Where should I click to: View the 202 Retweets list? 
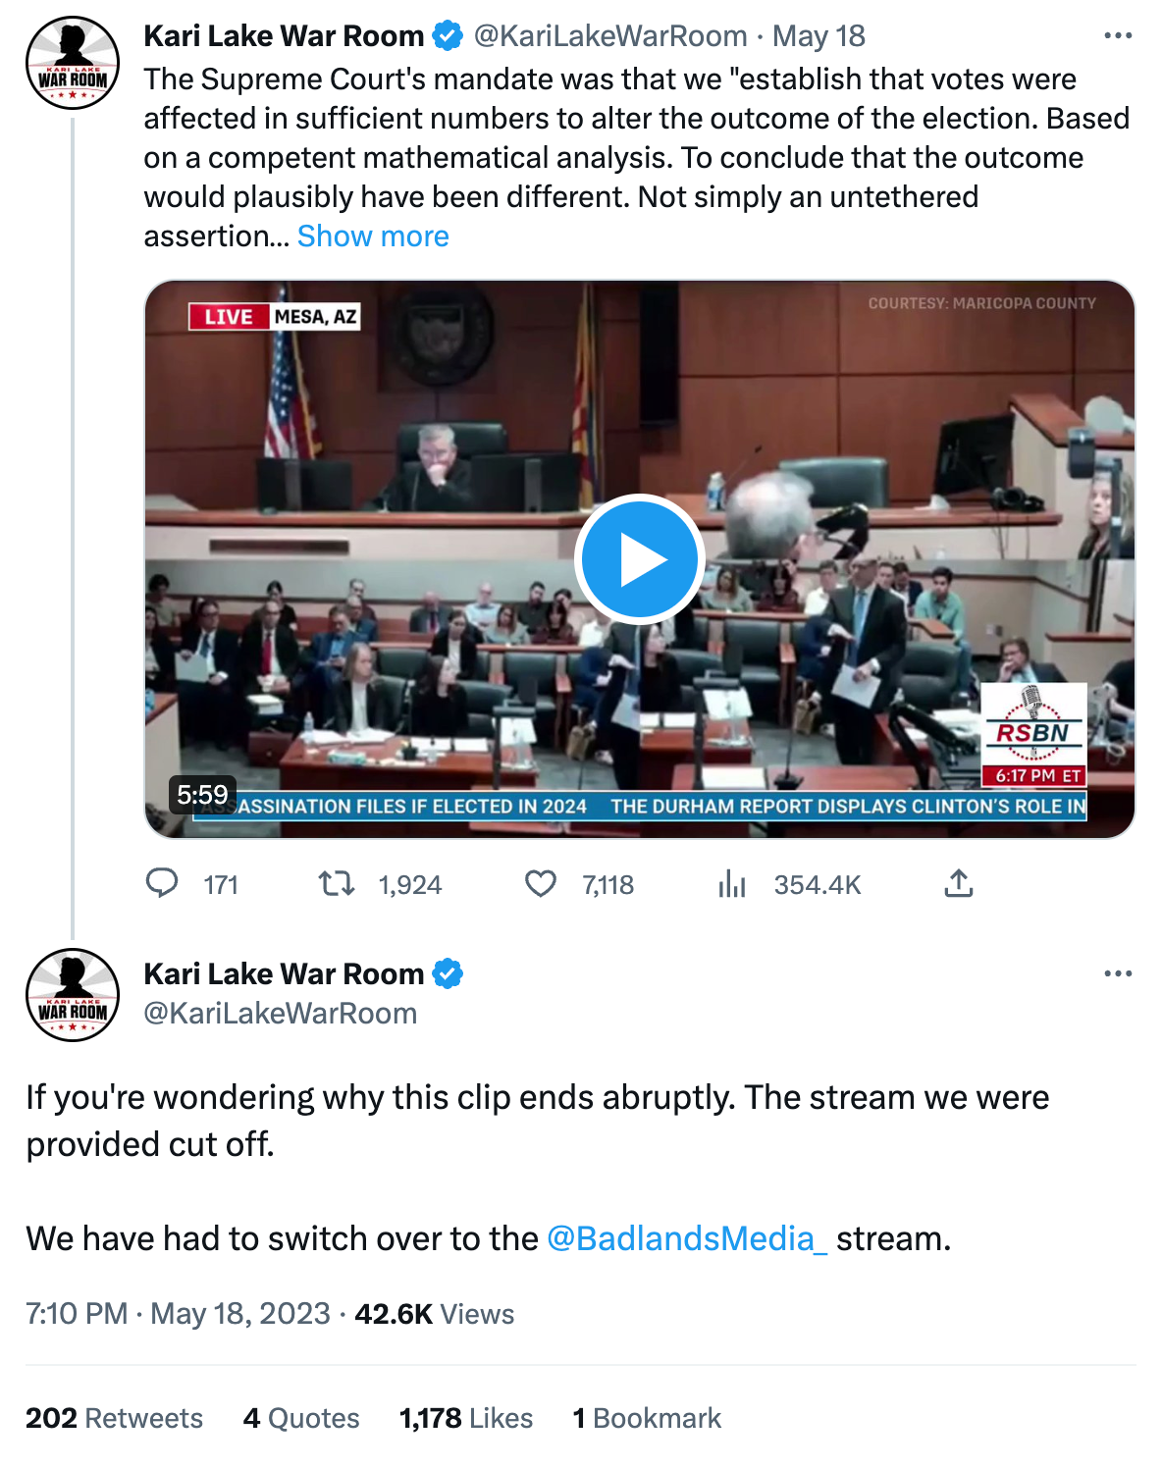pyautogui.click(x=114, y=1418)
